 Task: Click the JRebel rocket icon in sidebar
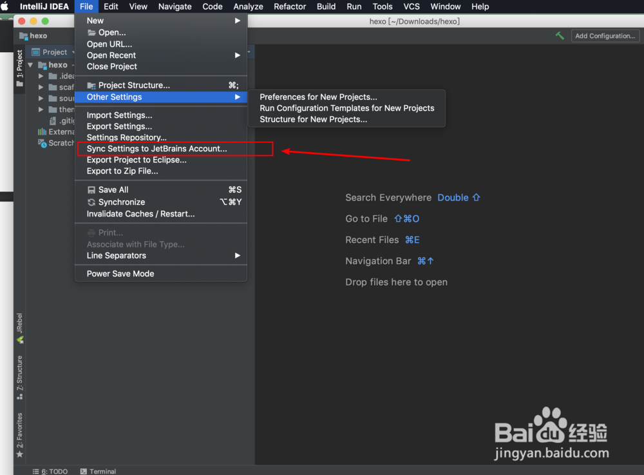20,340
